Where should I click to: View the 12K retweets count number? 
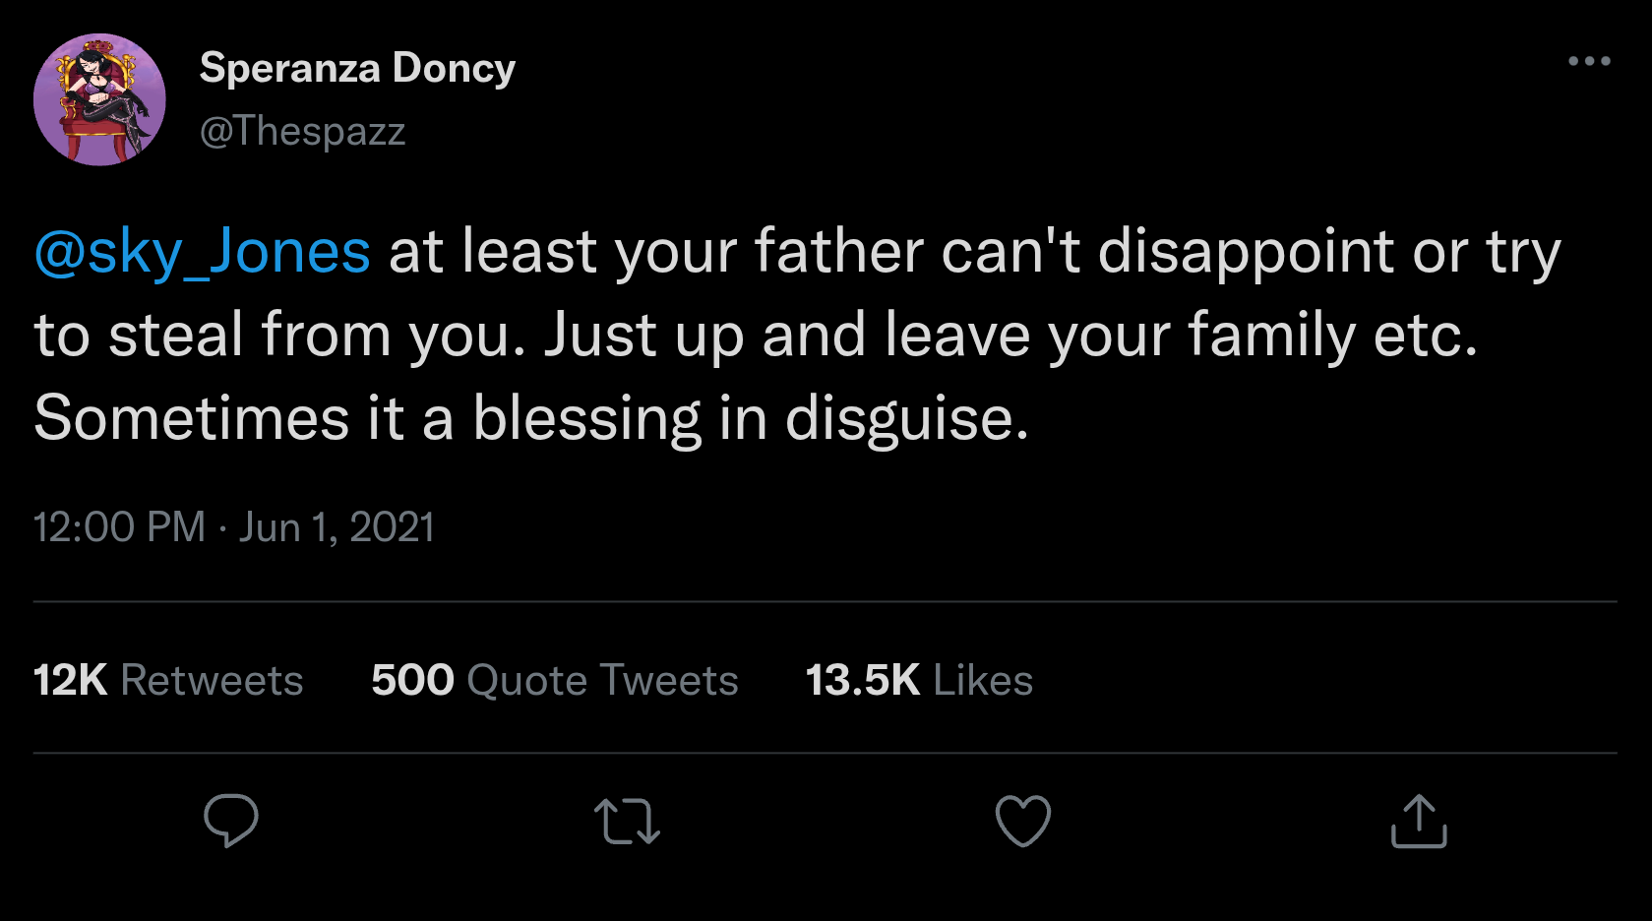(70, 680)
